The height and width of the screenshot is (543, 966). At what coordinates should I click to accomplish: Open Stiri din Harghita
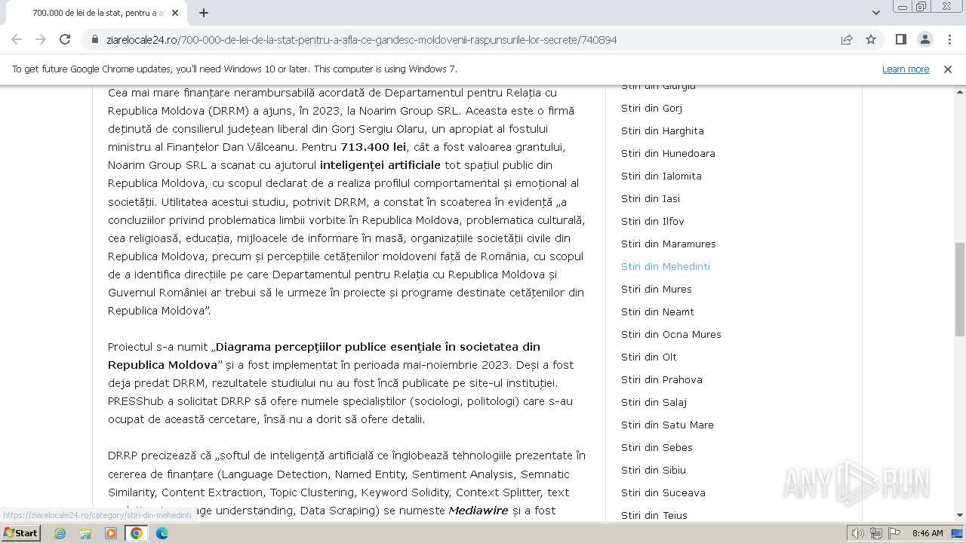(663, 130)
